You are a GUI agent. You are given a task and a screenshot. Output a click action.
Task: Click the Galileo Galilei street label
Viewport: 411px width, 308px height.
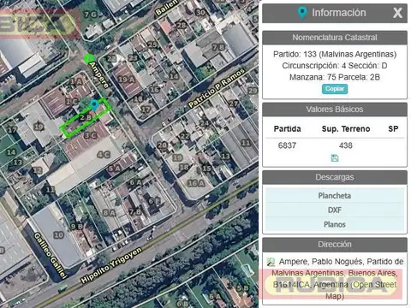[51, 256]
